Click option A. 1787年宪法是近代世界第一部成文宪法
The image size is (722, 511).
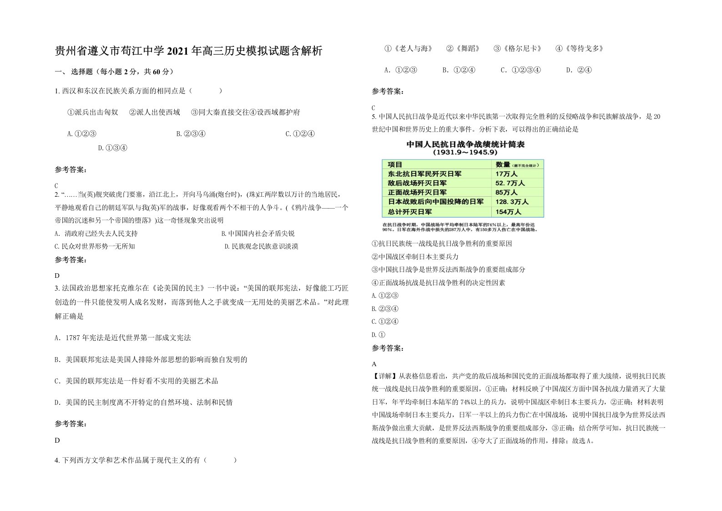[123, 338]
